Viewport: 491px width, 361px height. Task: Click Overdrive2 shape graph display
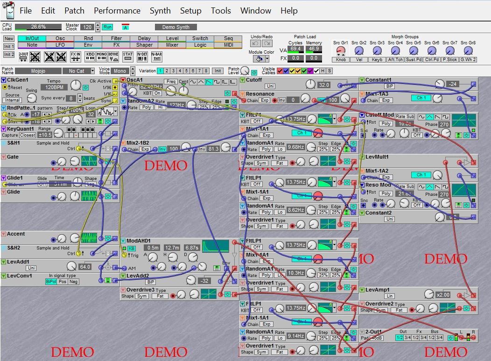coord(448,308)
